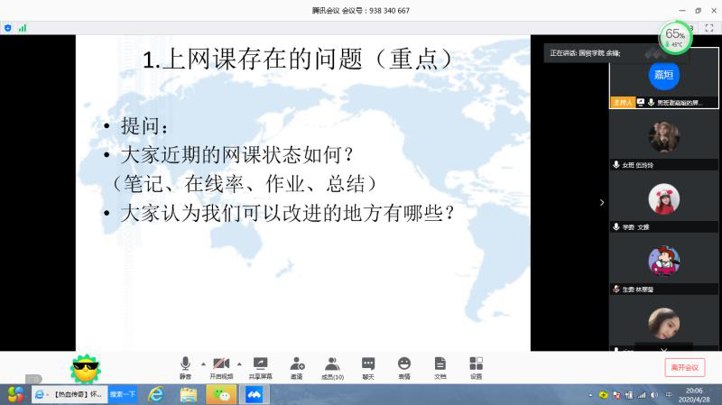Open meeting settings (设置)

476,367
